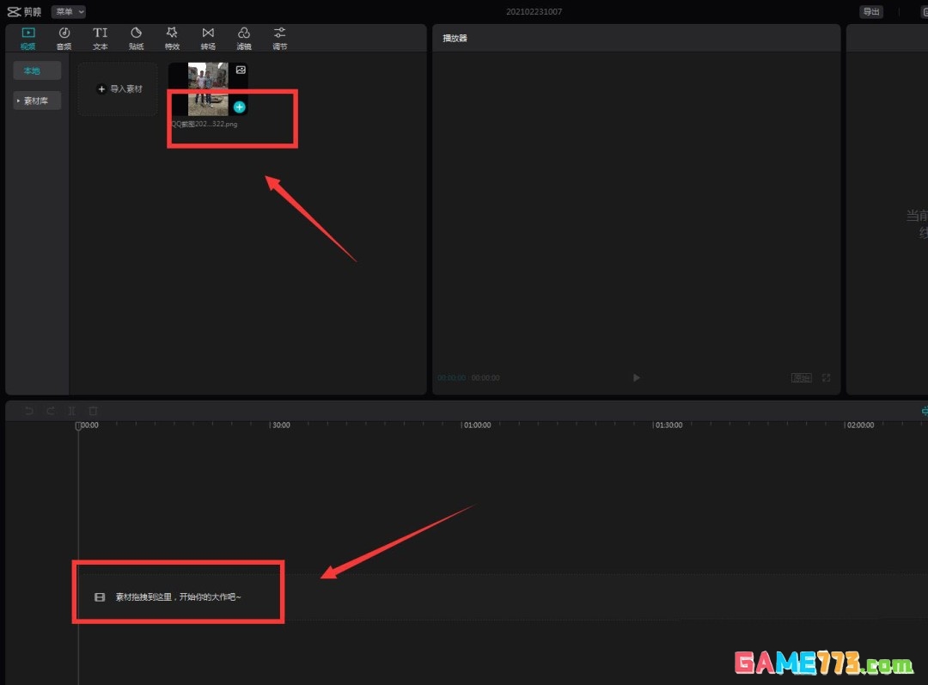Open the 音频 (Audio) tab

(x=64, y=38)
